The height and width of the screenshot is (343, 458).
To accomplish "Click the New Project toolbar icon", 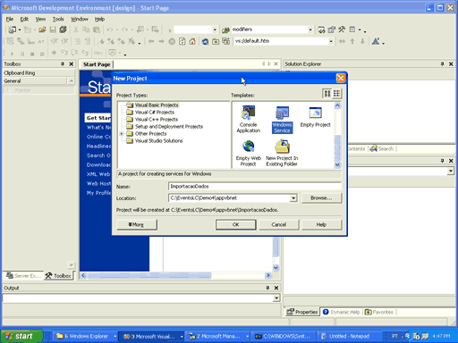I will click(13, 29).
